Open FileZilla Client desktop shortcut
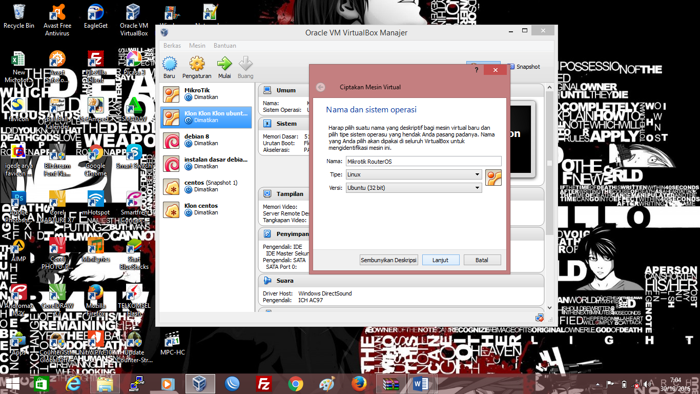The image size is (700, 394). point(95,67)
